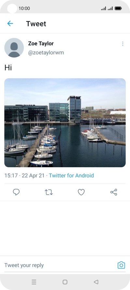Tap the Zoe Taylor display name
The image size is (130, 290).
41,43
